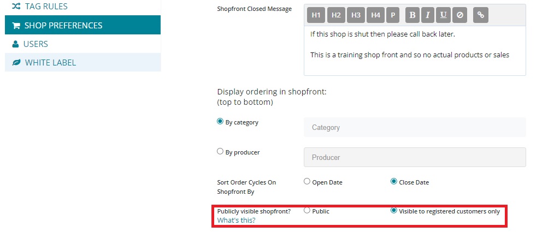Go to Users section in sidebar

point(36,44)
